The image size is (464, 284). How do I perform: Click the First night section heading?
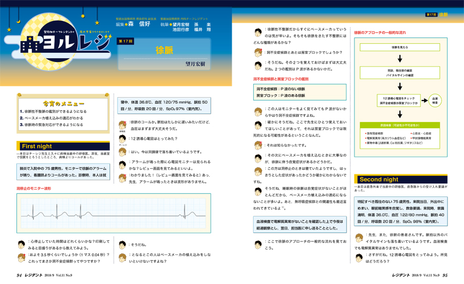63,146
